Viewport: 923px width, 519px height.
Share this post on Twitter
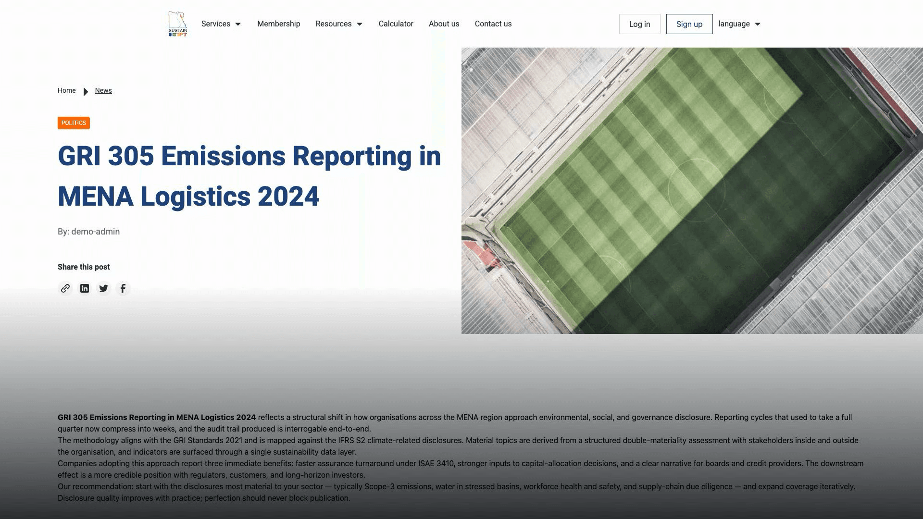pyautogui.click(x=104, y=288)
